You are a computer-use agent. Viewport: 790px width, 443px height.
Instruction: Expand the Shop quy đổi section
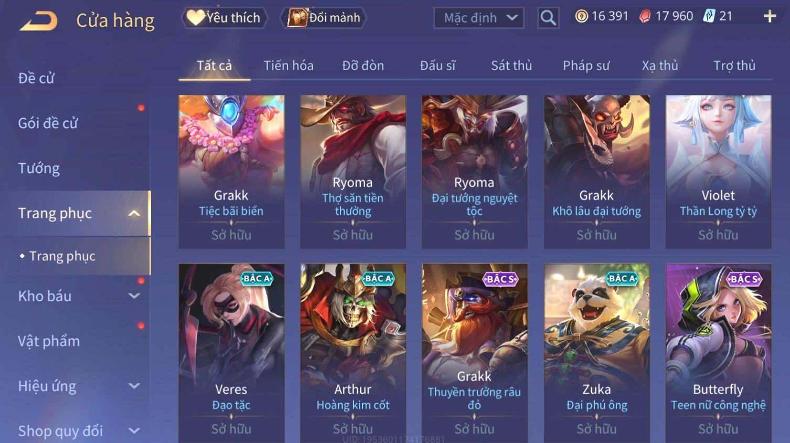(x=134, y=431)
